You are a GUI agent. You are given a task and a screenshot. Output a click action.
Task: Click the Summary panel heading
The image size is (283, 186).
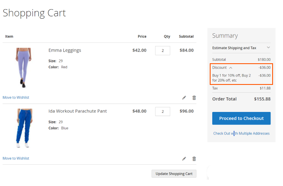[225, 36]
